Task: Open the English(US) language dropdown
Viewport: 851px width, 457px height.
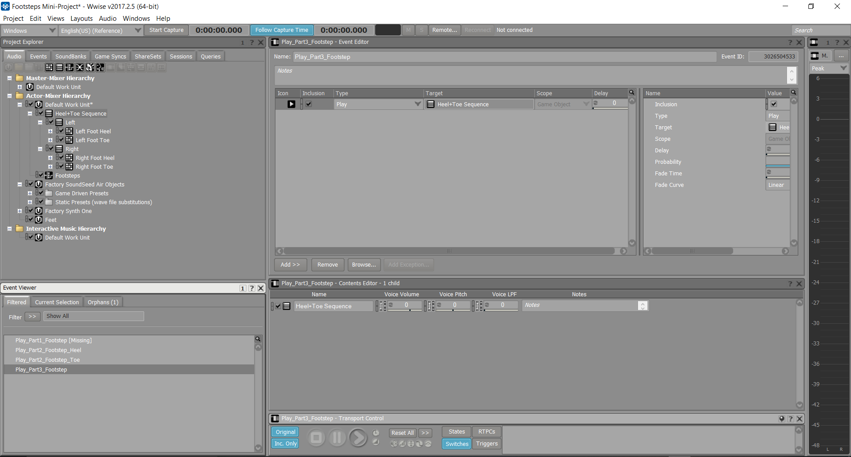Action: tap(101, 31)
